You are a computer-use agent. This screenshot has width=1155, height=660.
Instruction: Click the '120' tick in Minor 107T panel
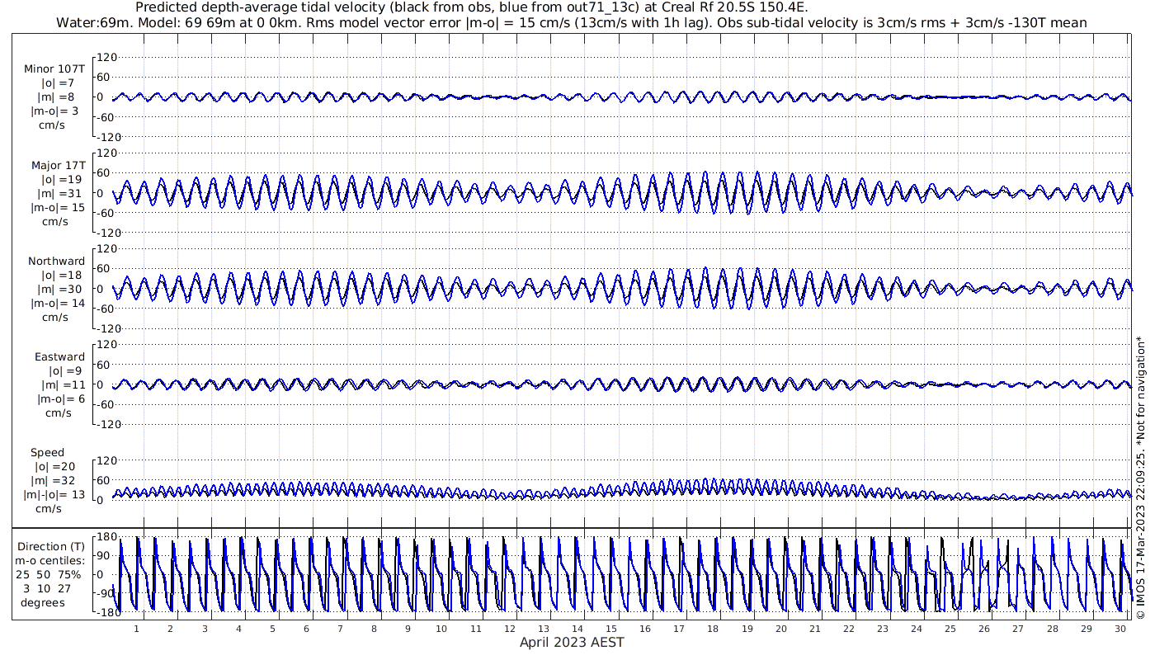109,57
